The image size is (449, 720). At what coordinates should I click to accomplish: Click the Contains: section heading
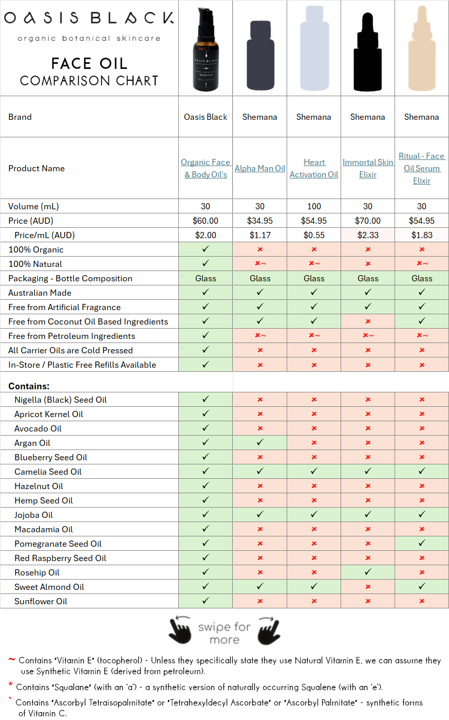tap(29, 386)
